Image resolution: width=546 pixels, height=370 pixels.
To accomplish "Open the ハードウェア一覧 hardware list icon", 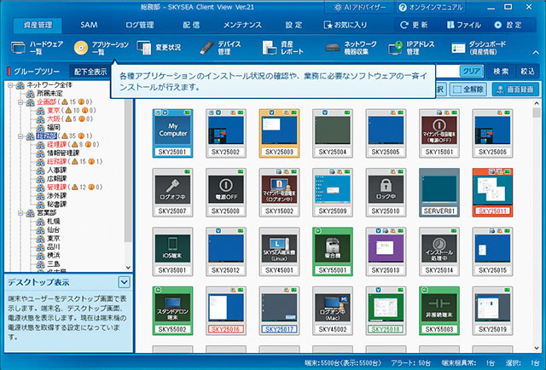I will point(17,48).
